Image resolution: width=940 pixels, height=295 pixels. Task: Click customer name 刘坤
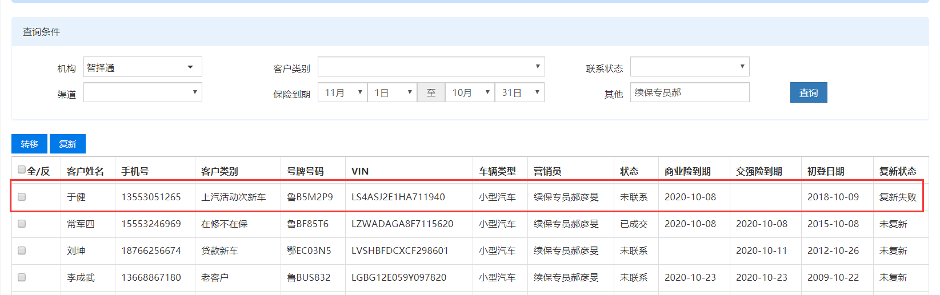pyautogui.click(x=76, y=250)
